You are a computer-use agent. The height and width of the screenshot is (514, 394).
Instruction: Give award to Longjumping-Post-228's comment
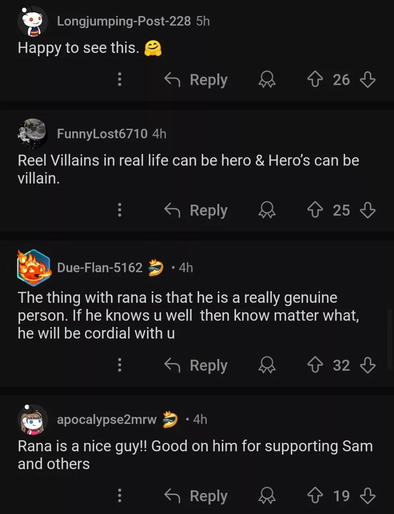point(267,80)
